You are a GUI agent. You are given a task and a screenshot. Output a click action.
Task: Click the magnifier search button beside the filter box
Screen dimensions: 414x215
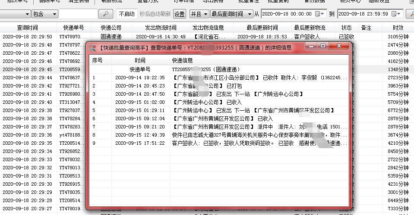(106, 14)
